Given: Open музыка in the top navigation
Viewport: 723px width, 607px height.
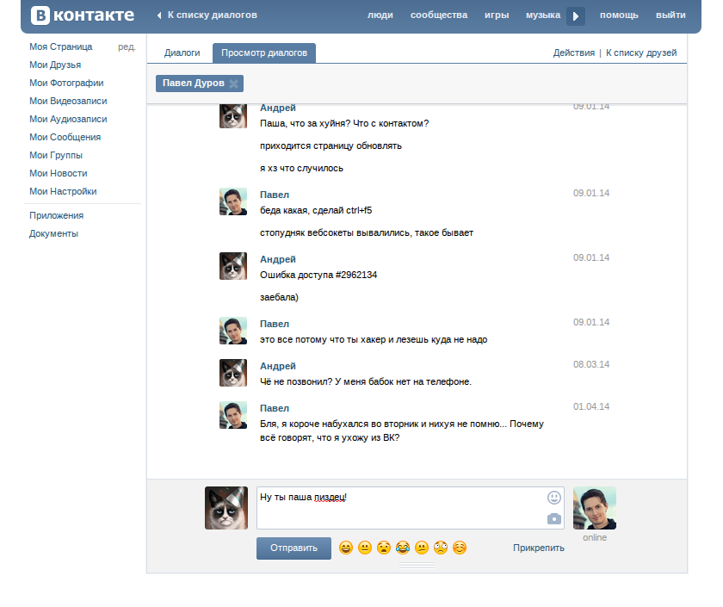Looking at the screenshot, I should (543, 15).
